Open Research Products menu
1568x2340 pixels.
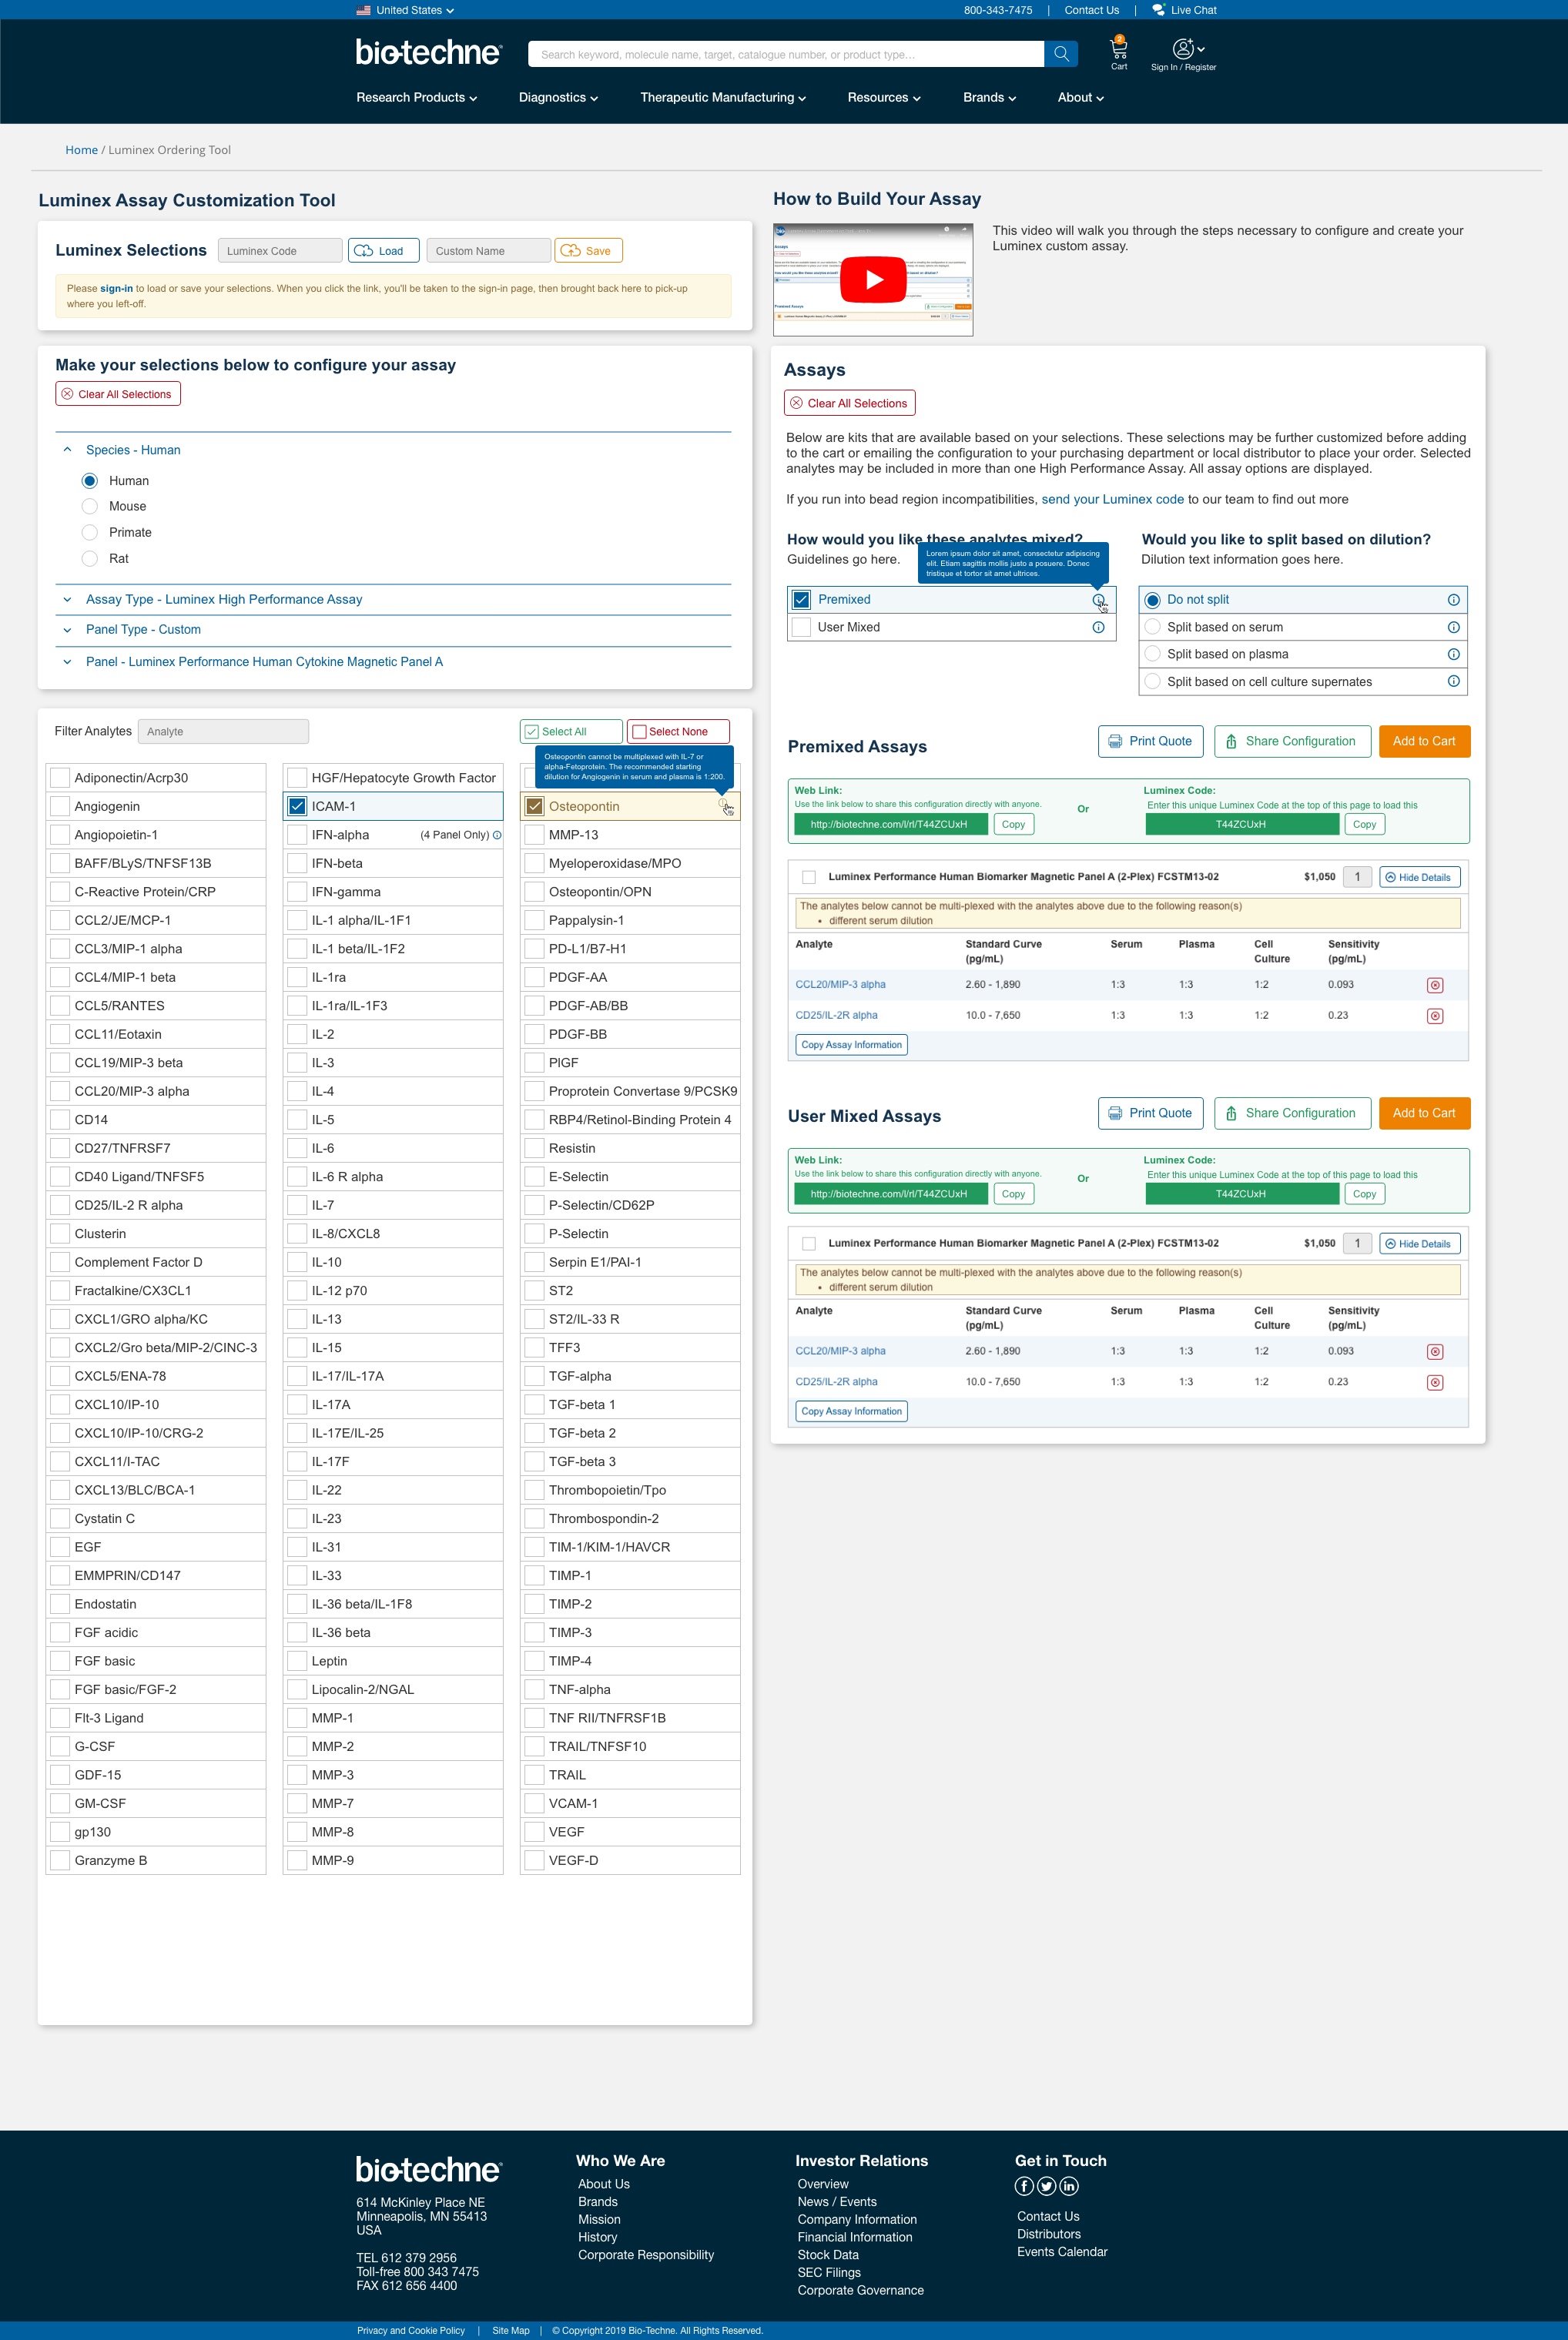pyautogui.click(x=417, y=98)
